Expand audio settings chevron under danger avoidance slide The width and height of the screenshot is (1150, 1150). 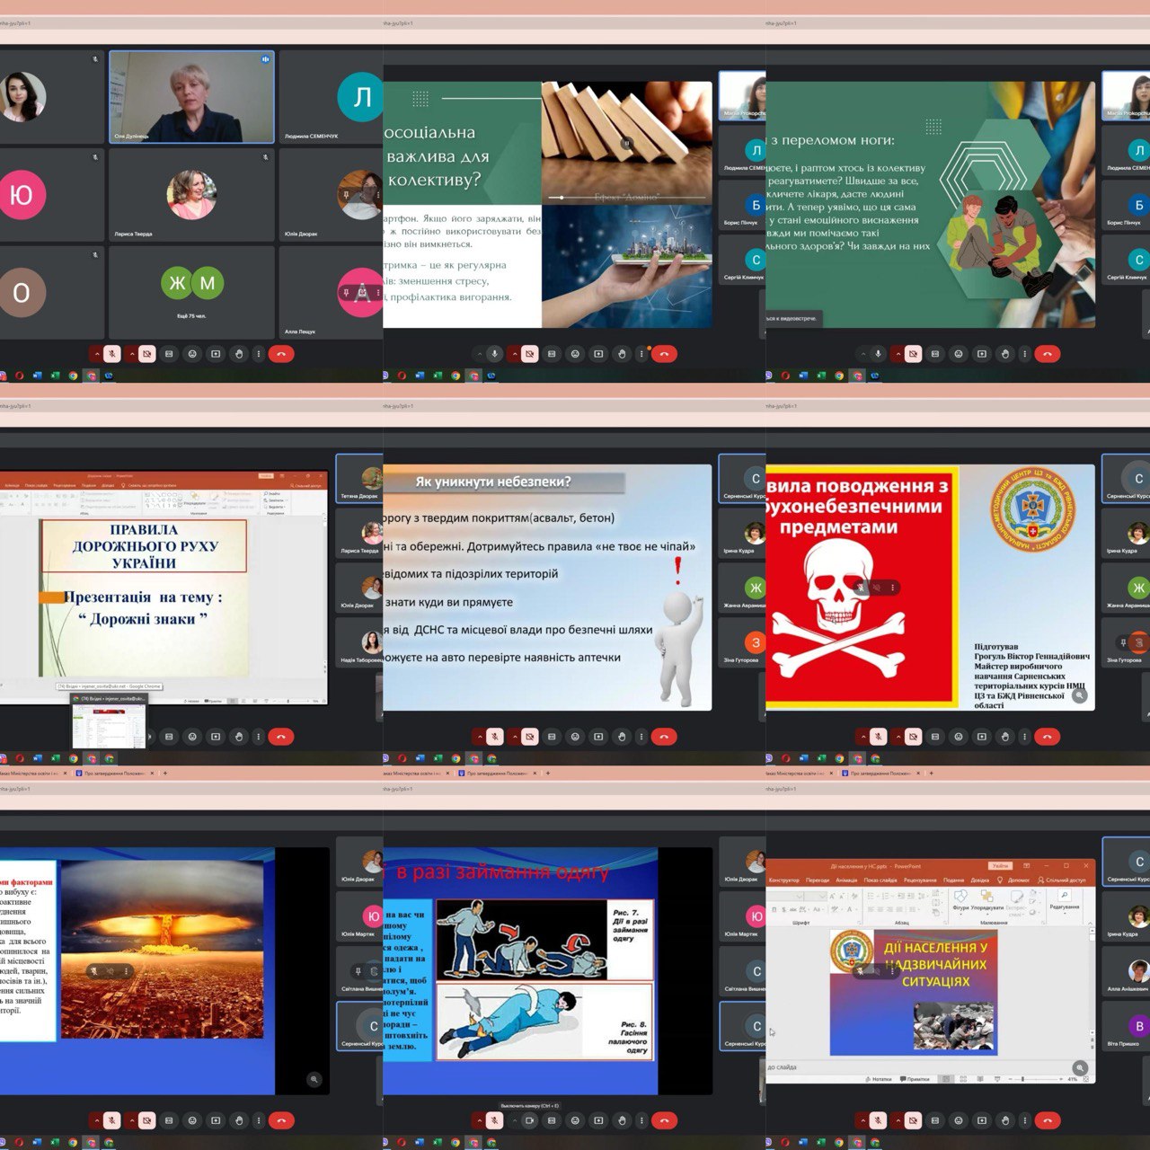tap(479, 737)
